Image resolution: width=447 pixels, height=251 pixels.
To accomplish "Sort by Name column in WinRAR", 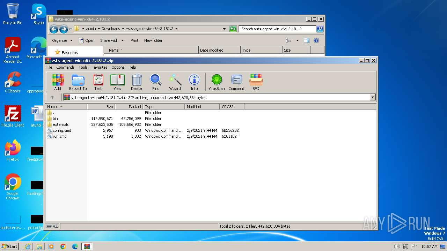I will coord(66,107).
